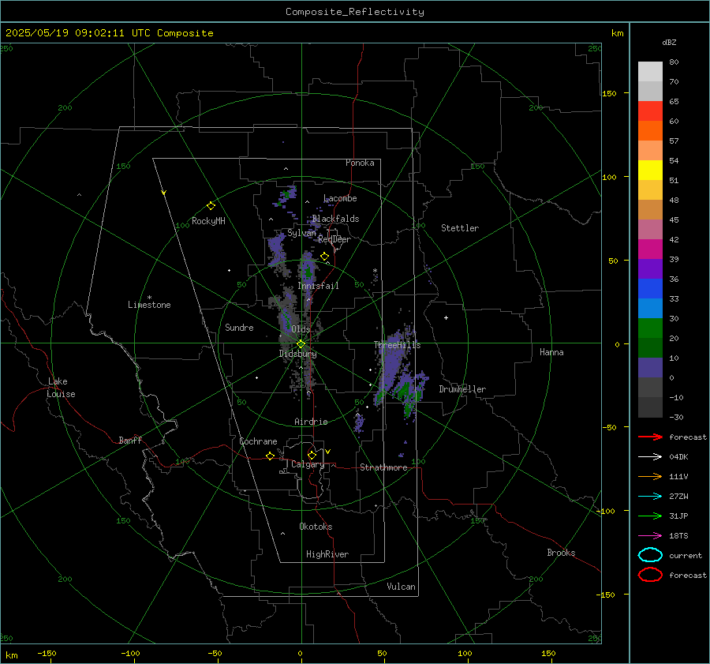Click the Innisfail city label
Image resolution: width=710 pixels, height=664 pixels.
coord(318,286)
